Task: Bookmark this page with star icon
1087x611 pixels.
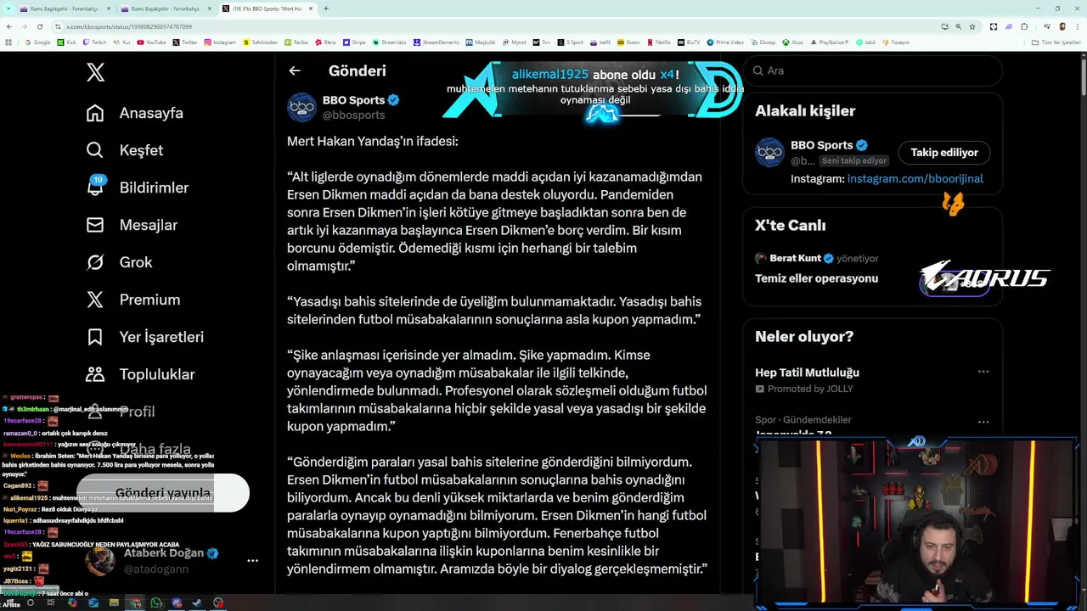Action: pyautogui.click(x=972, y=27)
